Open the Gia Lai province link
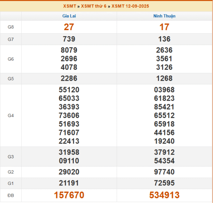The height and width of the screenshot is (203, 213). tap(69, 16)
